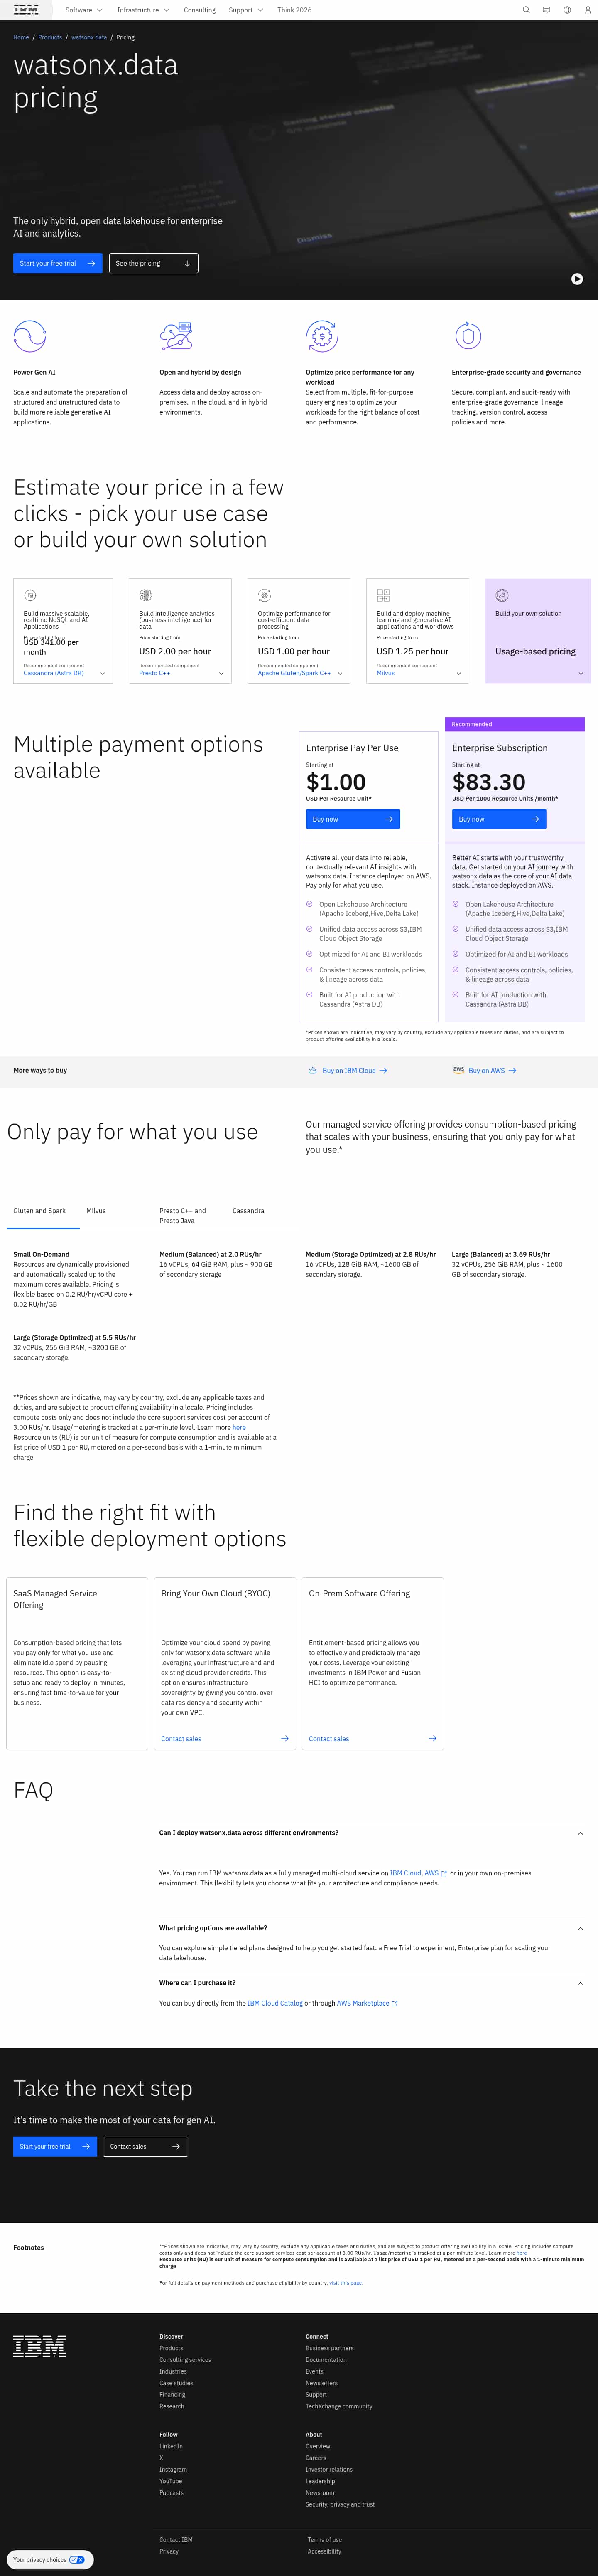Expand the Cassandra (Astra DB) use case card
Screen dimensions: 598x2576
pyautogui.click(x=102, y=673)
